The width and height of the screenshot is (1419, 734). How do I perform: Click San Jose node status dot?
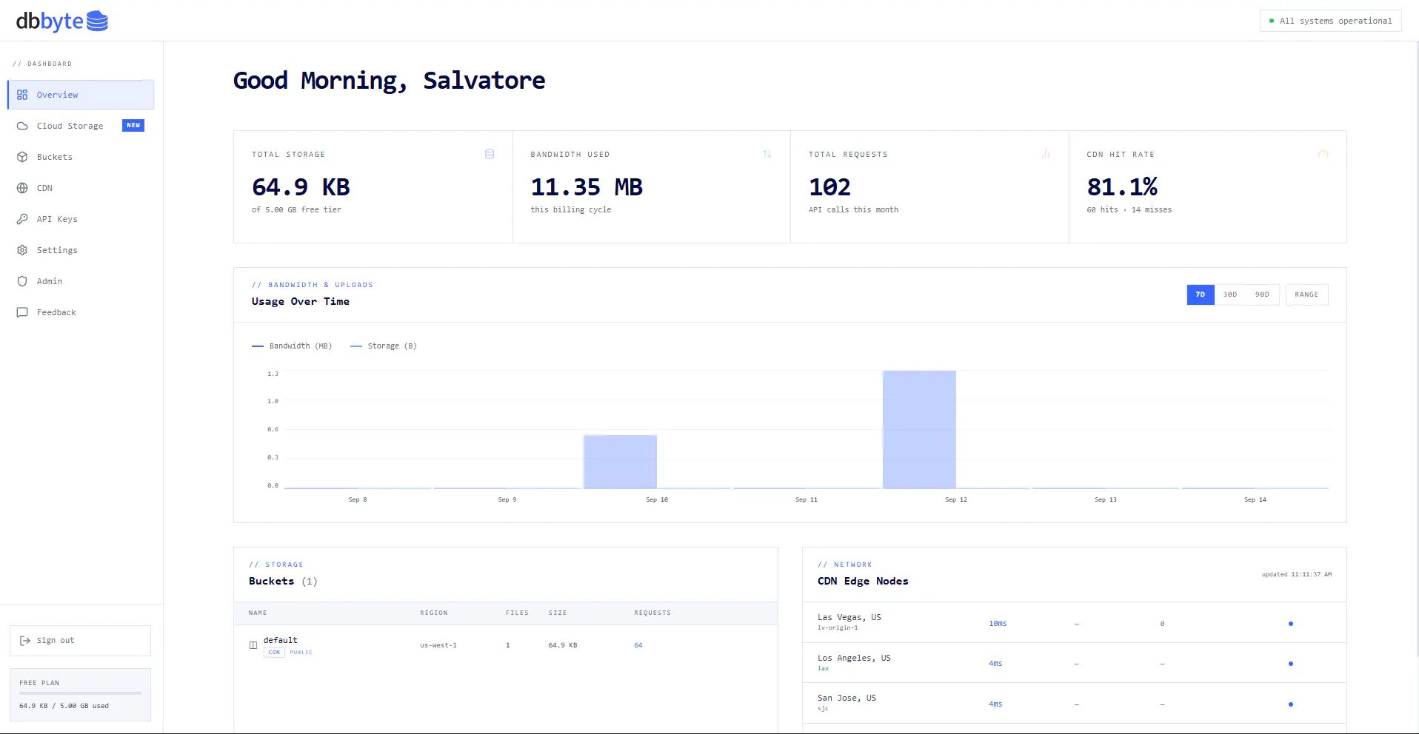click(x=1291, y=704)
